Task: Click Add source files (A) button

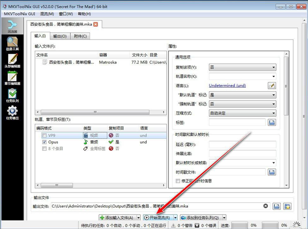Action: 118,218
